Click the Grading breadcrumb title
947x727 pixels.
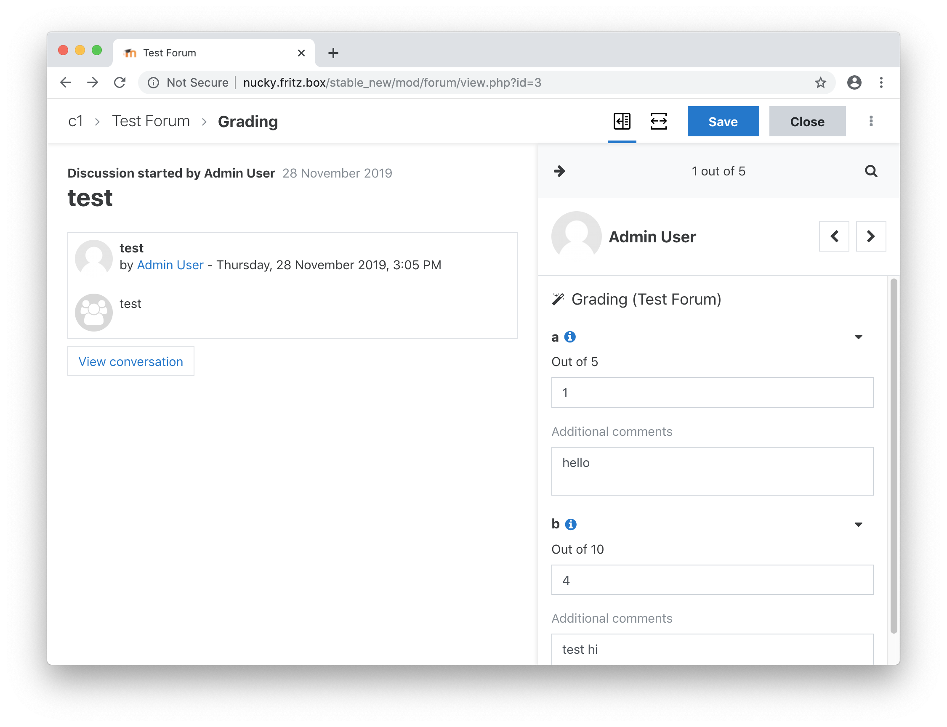click(x=247, y=122)
